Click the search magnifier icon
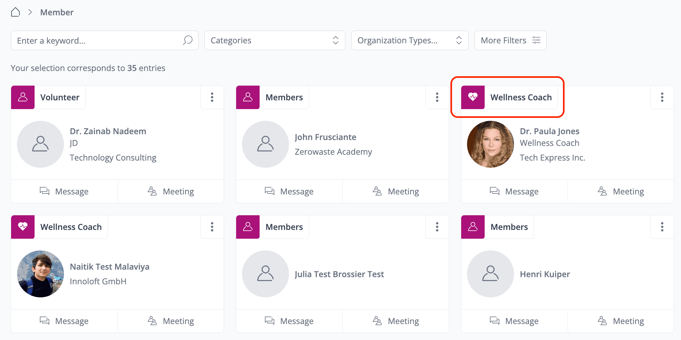681x340 pixels. (x=188, y=40)
